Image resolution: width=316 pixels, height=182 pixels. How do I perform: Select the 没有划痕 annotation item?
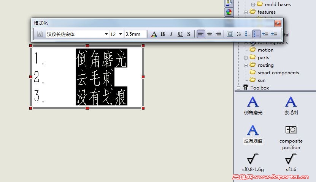(253, 134)
